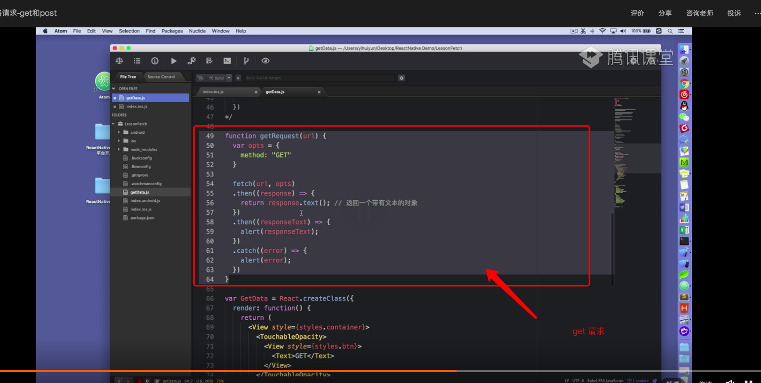
Task: Close the index.ios.js editor tab
Action: (x=256, y=92)
